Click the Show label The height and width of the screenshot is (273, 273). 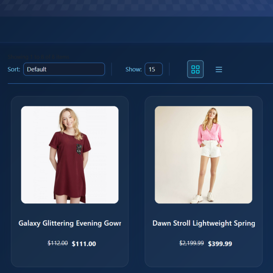tap(133, 69)
